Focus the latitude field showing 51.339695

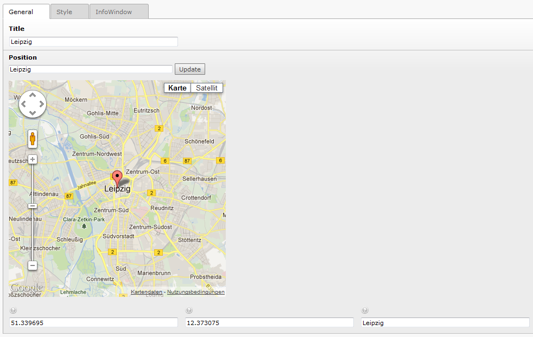[93, 322]
